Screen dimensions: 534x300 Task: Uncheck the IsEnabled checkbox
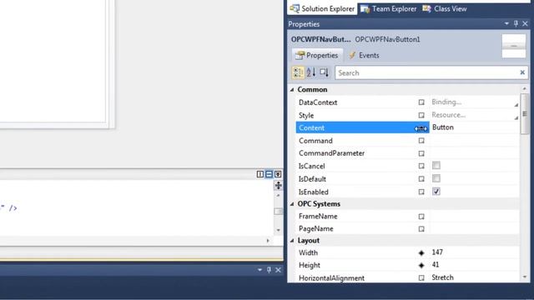pos(436,192)
